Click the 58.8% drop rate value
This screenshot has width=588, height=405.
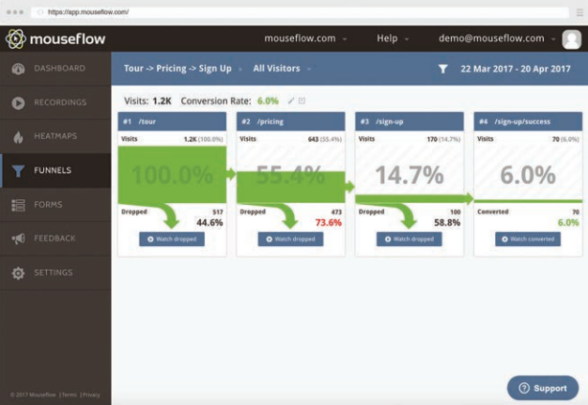[447, 223]
